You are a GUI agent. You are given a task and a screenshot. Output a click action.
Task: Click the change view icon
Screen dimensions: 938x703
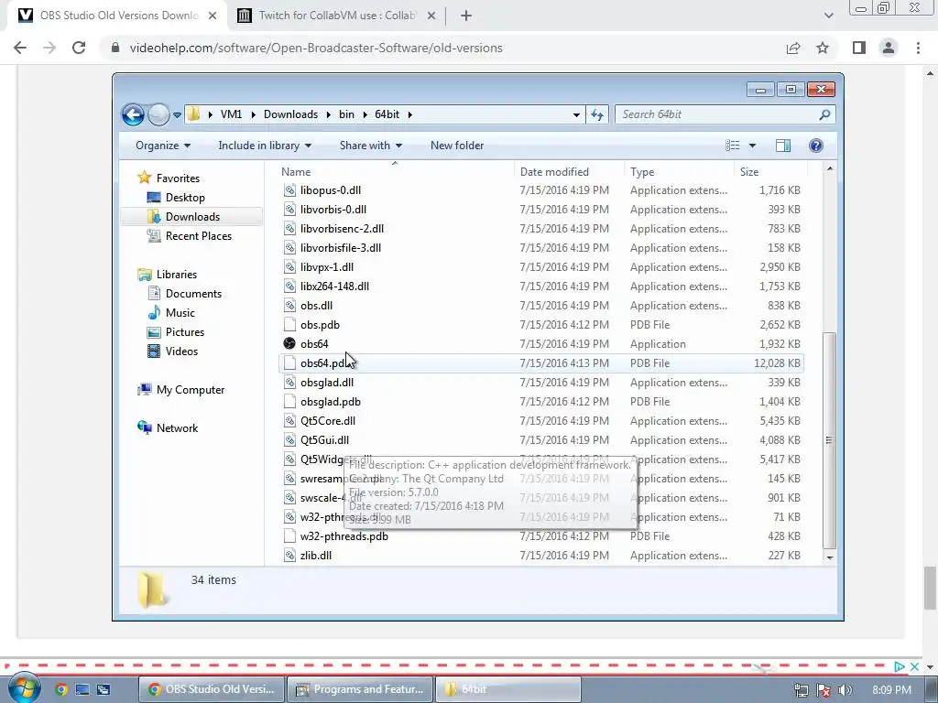(x=733, y=146)
